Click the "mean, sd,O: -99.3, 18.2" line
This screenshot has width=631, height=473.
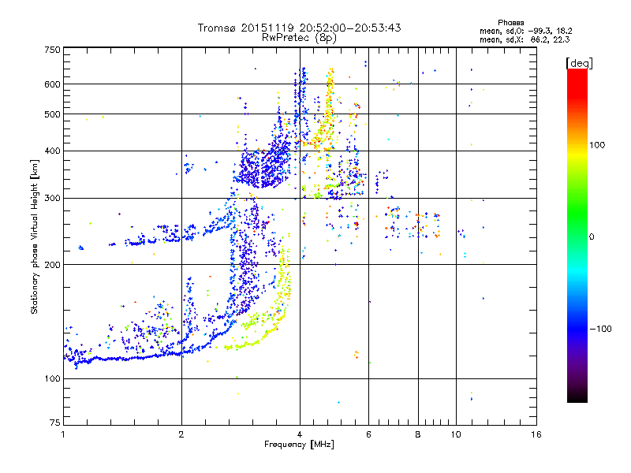525,31
